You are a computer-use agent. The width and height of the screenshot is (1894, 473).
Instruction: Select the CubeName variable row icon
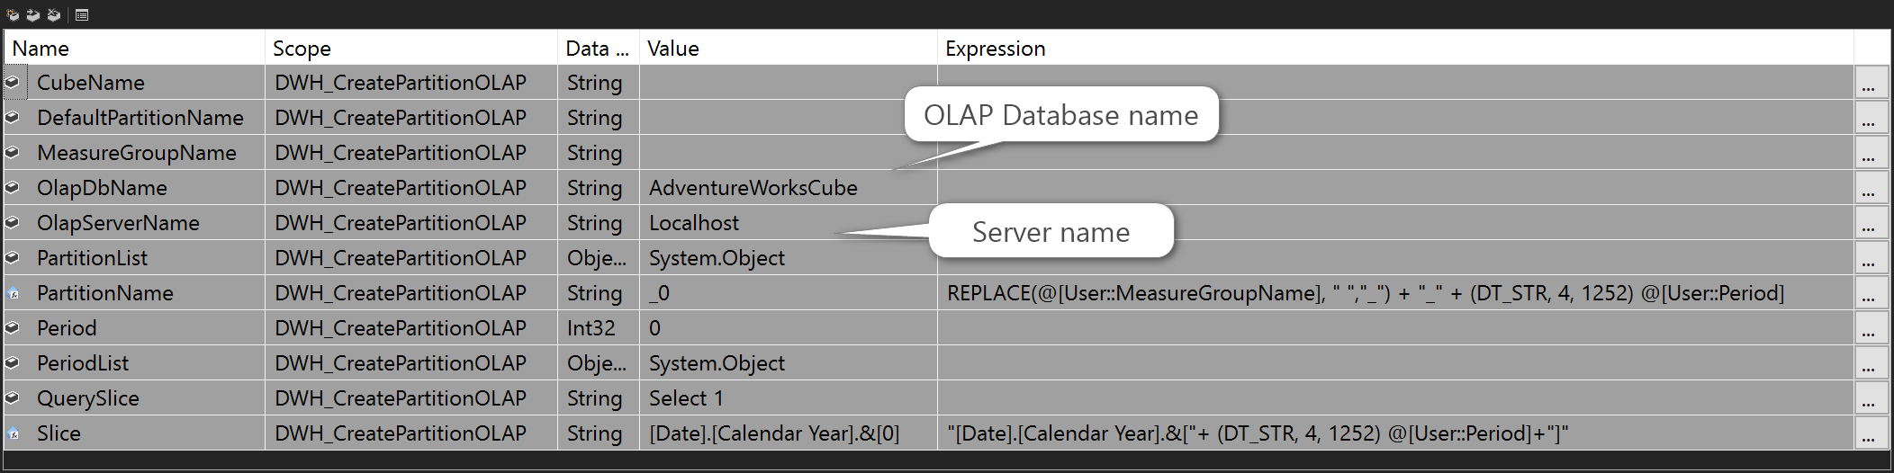(13, 82)
